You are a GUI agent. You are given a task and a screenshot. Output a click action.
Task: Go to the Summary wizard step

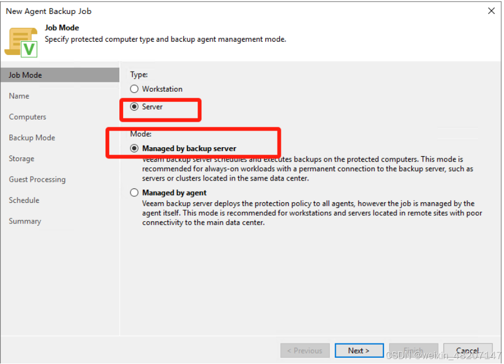point(25,221)
